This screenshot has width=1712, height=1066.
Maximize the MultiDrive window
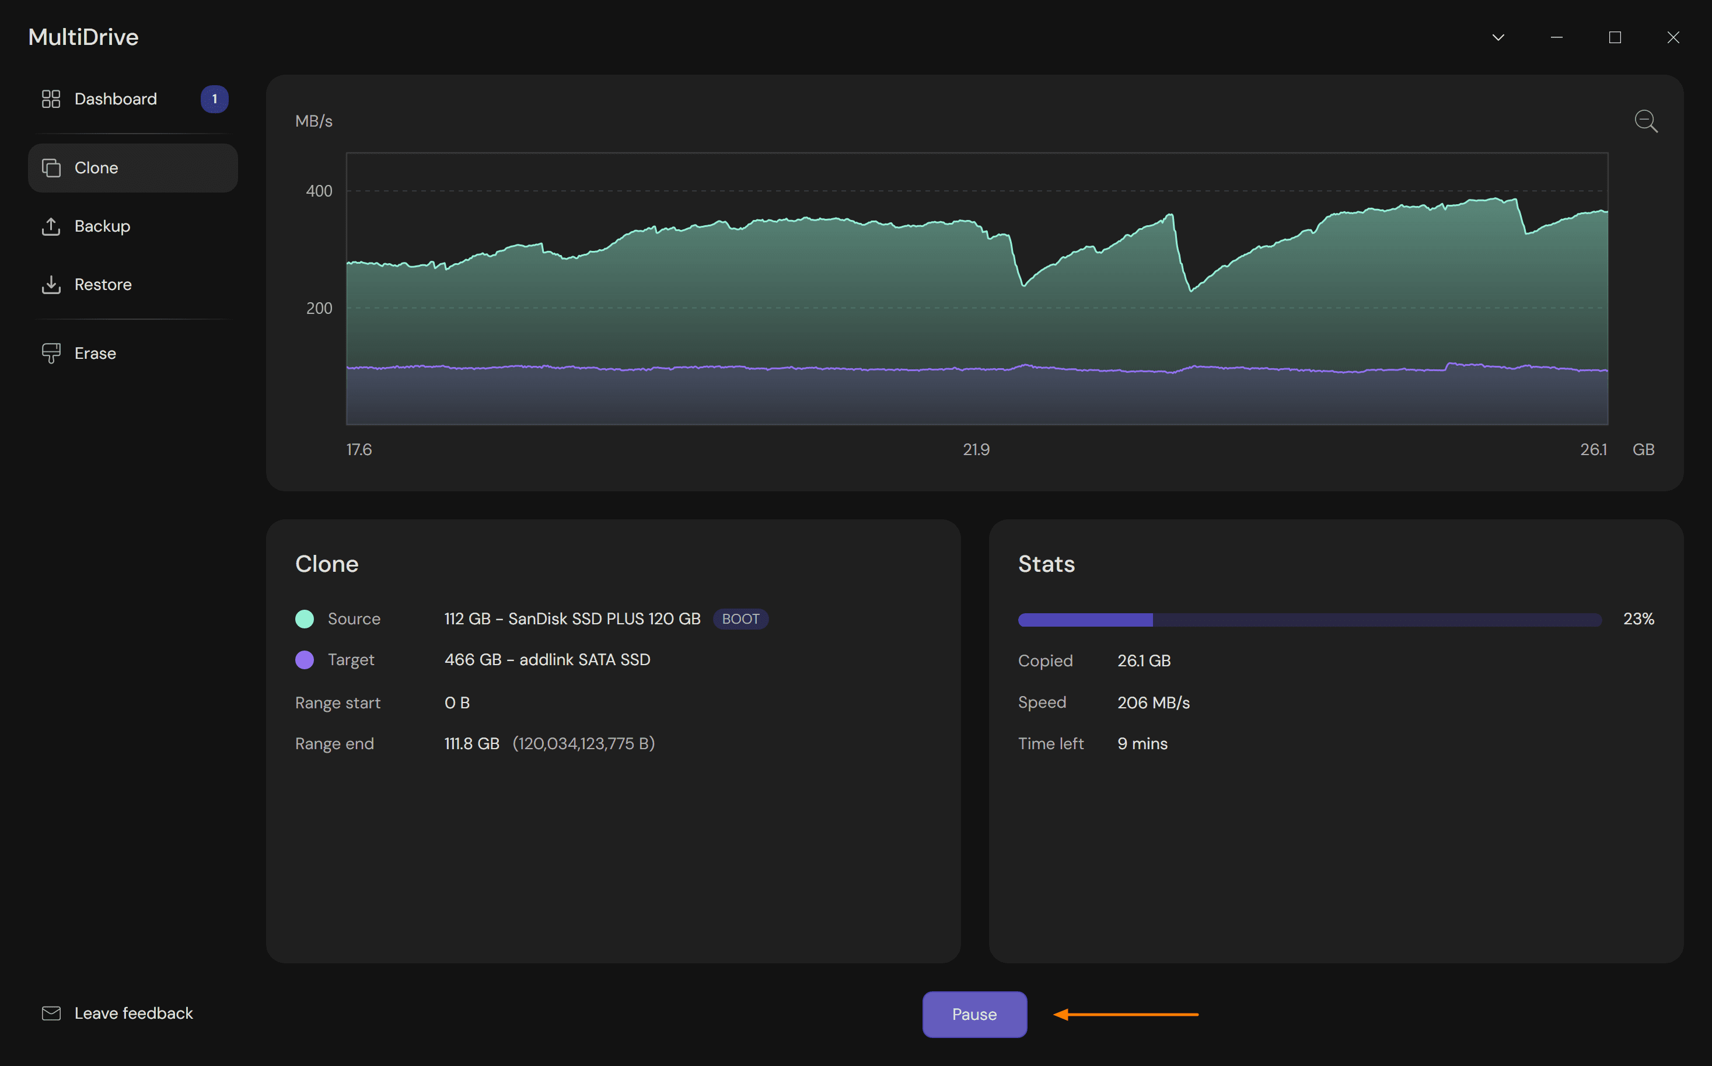click(1615, 37)
